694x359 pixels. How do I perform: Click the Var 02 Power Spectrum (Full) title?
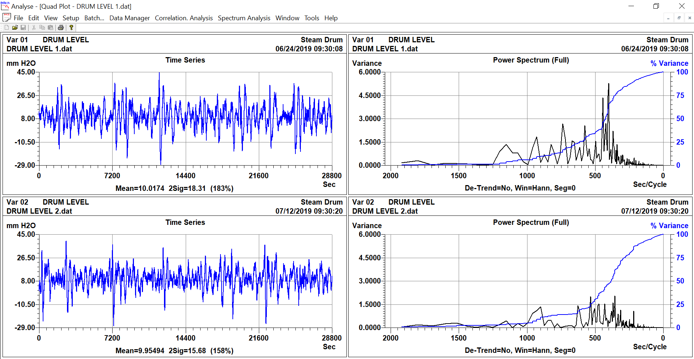(x=531, y=222)
